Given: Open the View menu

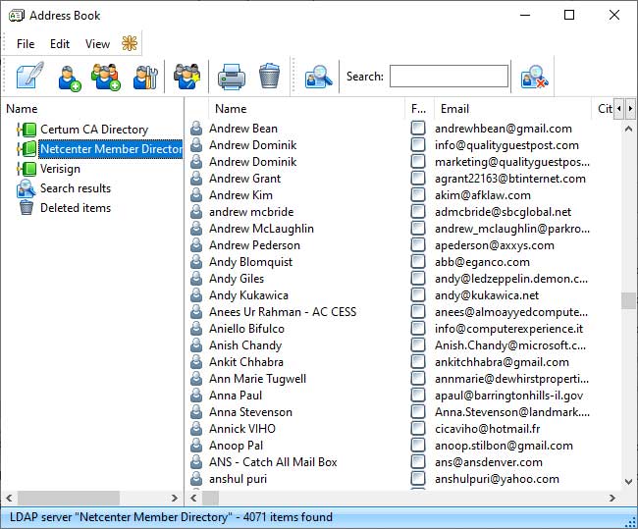Looking at the screenshot, I should [x=97, y=44].
